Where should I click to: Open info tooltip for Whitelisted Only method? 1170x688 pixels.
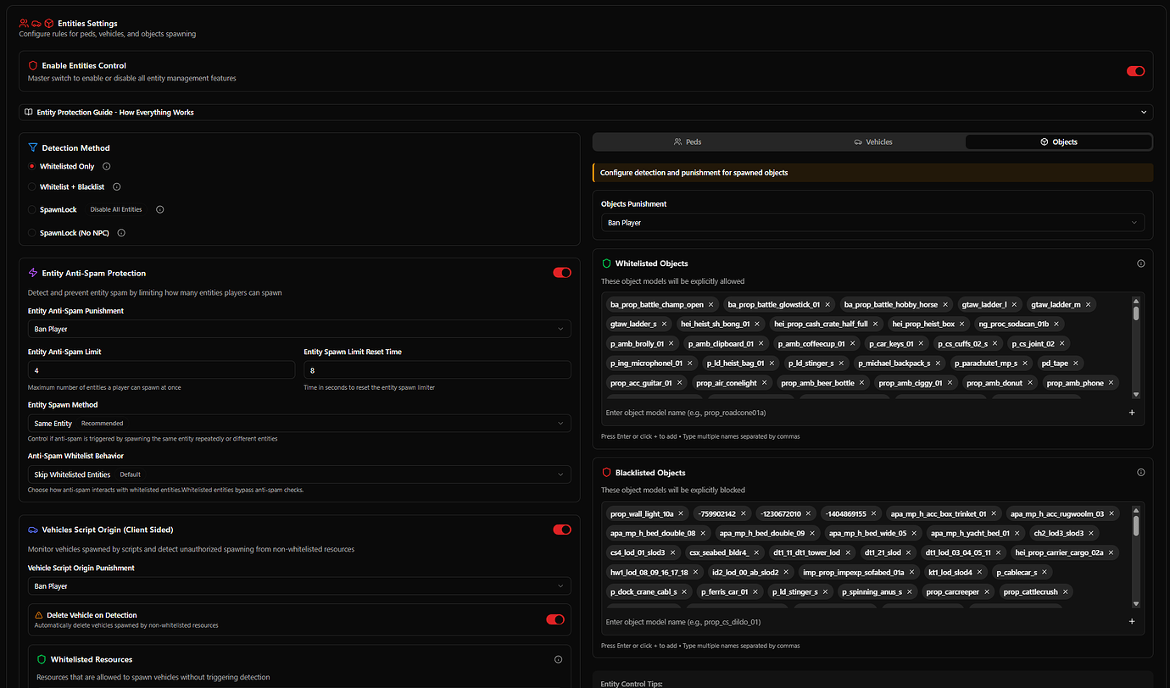tap(106, 167)
